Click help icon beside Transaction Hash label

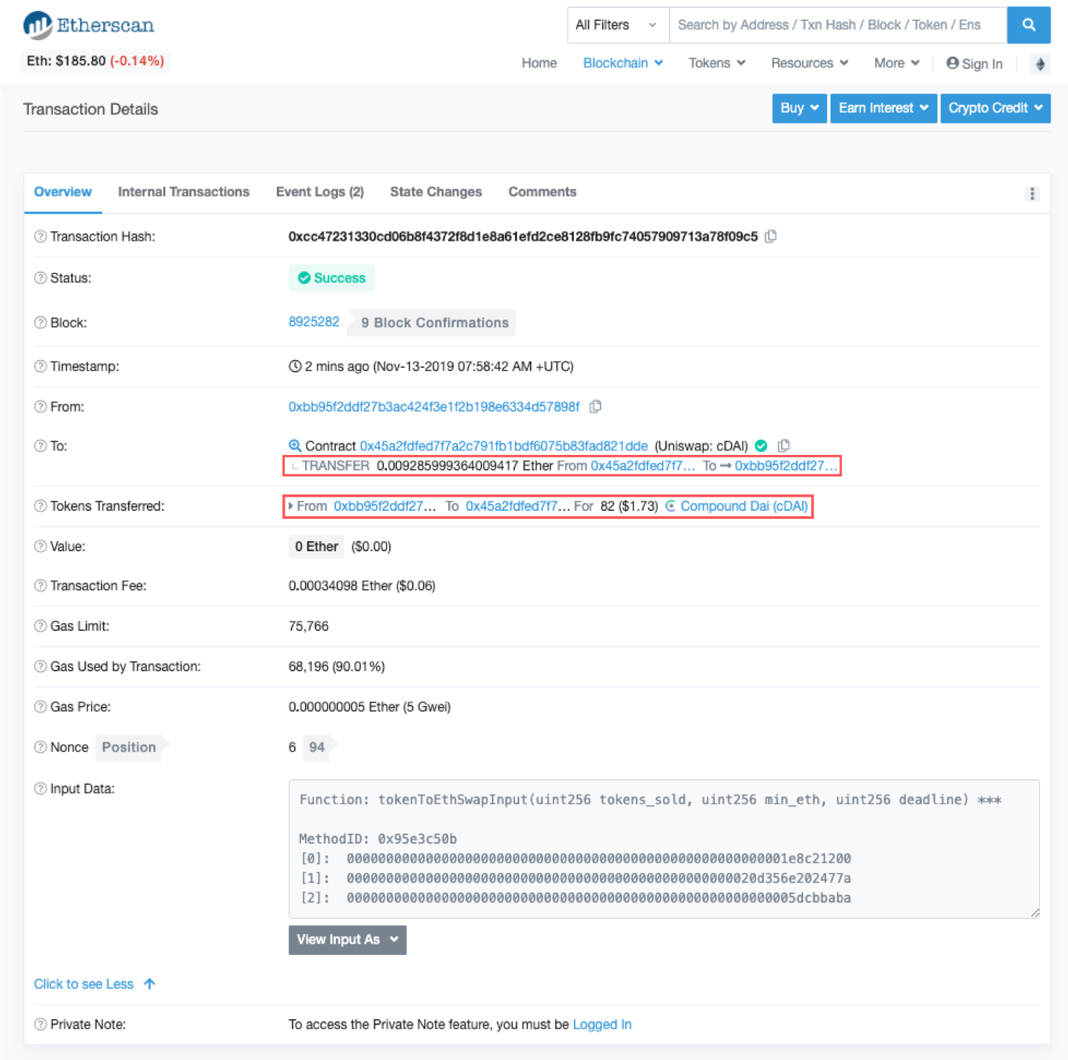click(40, 236)
